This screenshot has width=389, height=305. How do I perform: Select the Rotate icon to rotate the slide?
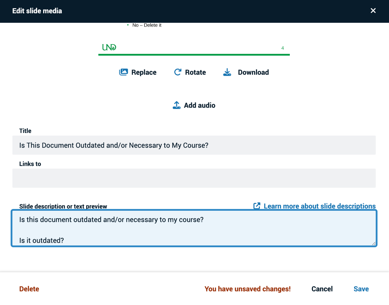(178, 72)
